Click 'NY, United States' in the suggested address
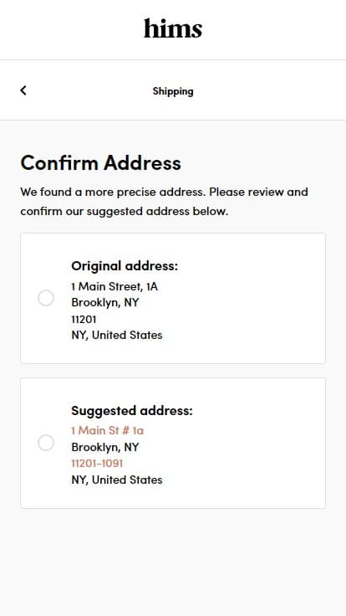Viewport: 346px width, 616px height. point(116,480)
